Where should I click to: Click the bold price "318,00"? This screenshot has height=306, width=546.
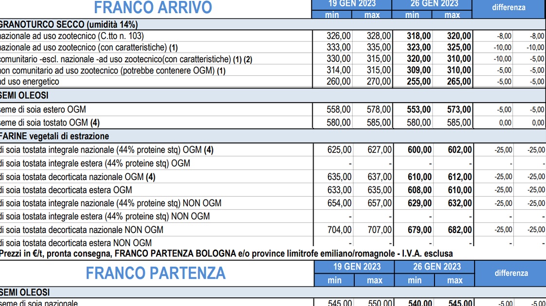[x=419, y=36]
